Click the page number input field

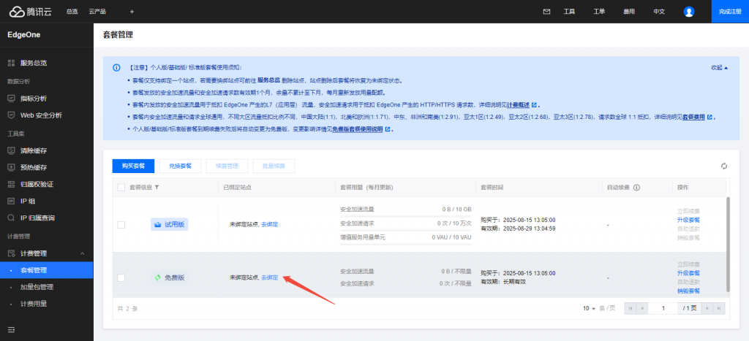pyautogui.click(x=663, y=309)
